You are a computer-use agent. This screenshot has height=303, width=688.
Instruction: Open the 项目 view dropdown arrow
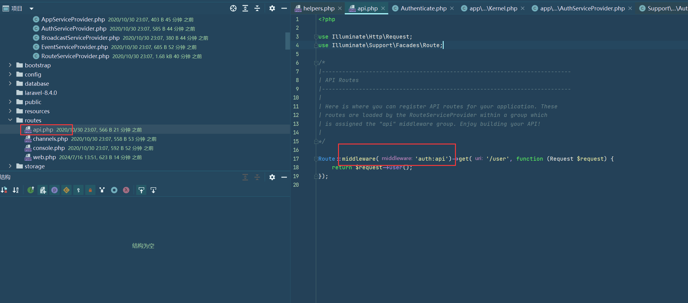pos(32,9)
